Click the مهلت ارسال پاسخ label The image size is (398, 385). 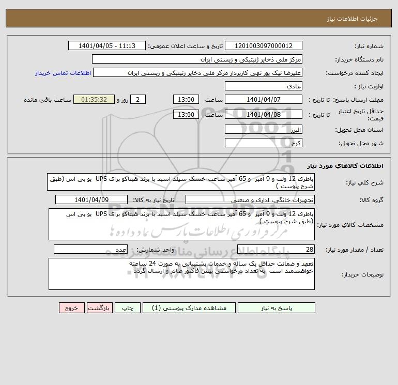pyautogui.click(x=358, y=100)
